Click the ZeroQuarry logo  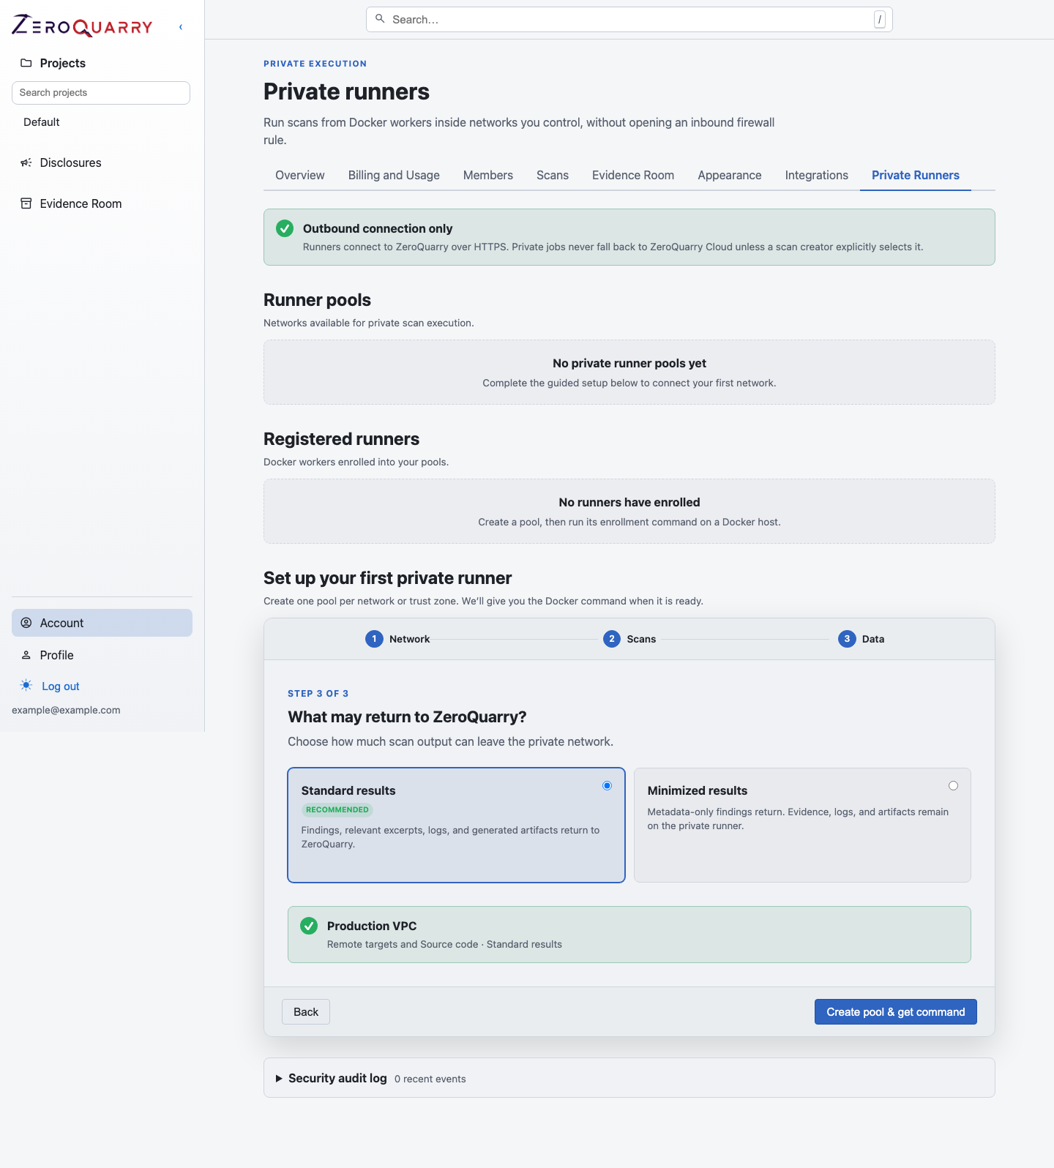pyautogui.click(x=82, y=26)
